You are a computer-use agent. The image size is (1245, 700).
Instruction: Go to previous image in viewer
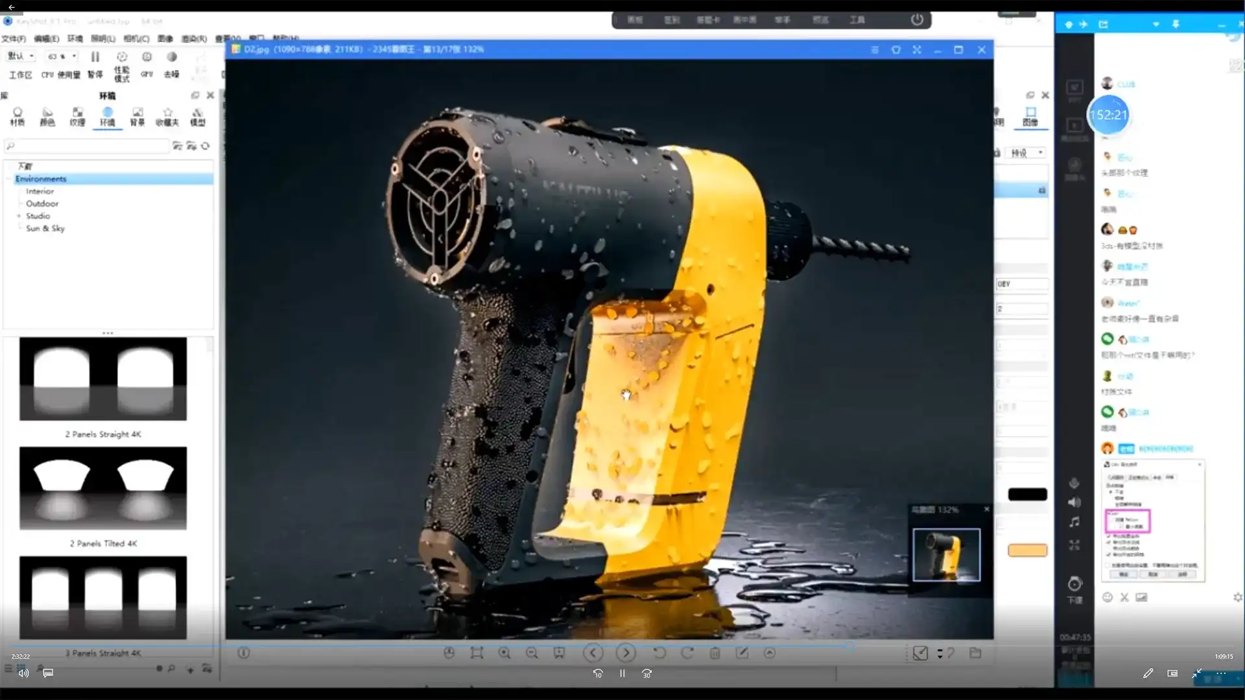click(593, 653)
